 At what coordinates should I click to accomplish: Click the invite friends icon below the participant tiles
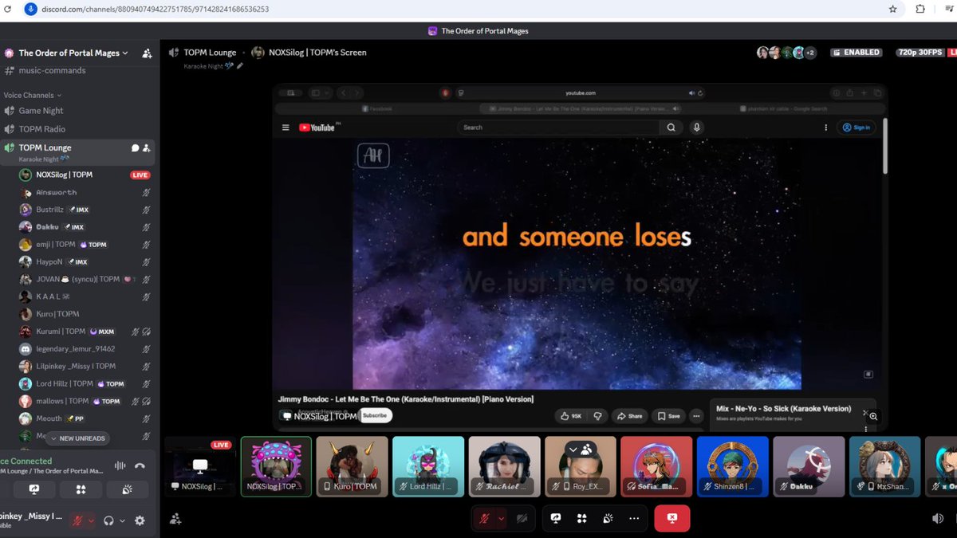coord(175,519)
